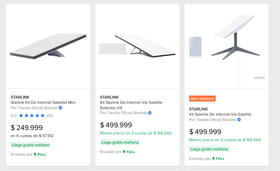This screenshot has height=171, width=280.
Task: Click verified badge on Más Vendido kit seller
Action: pyautogui.click(x=239, y=120)
